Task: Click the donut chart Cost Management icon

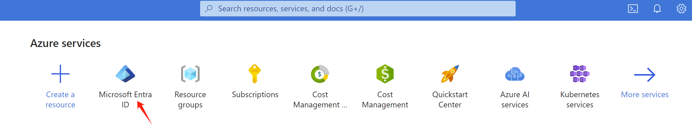Action: tap(320, 74)
